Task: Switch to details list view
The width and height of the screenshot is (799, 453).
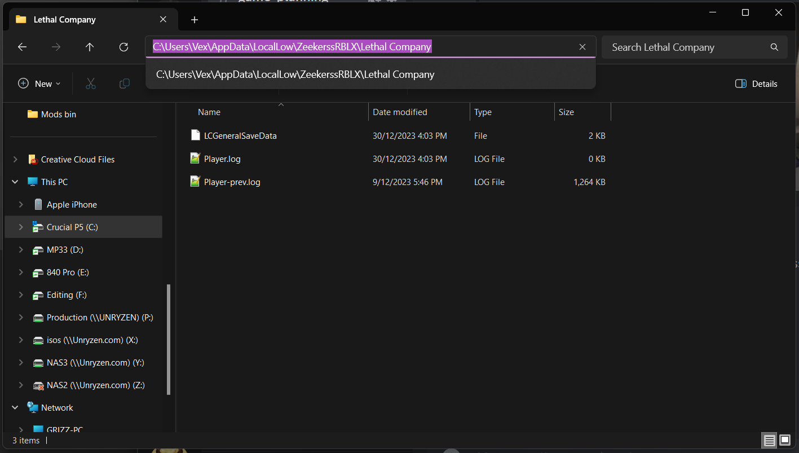Action: [x=769, y=440]
